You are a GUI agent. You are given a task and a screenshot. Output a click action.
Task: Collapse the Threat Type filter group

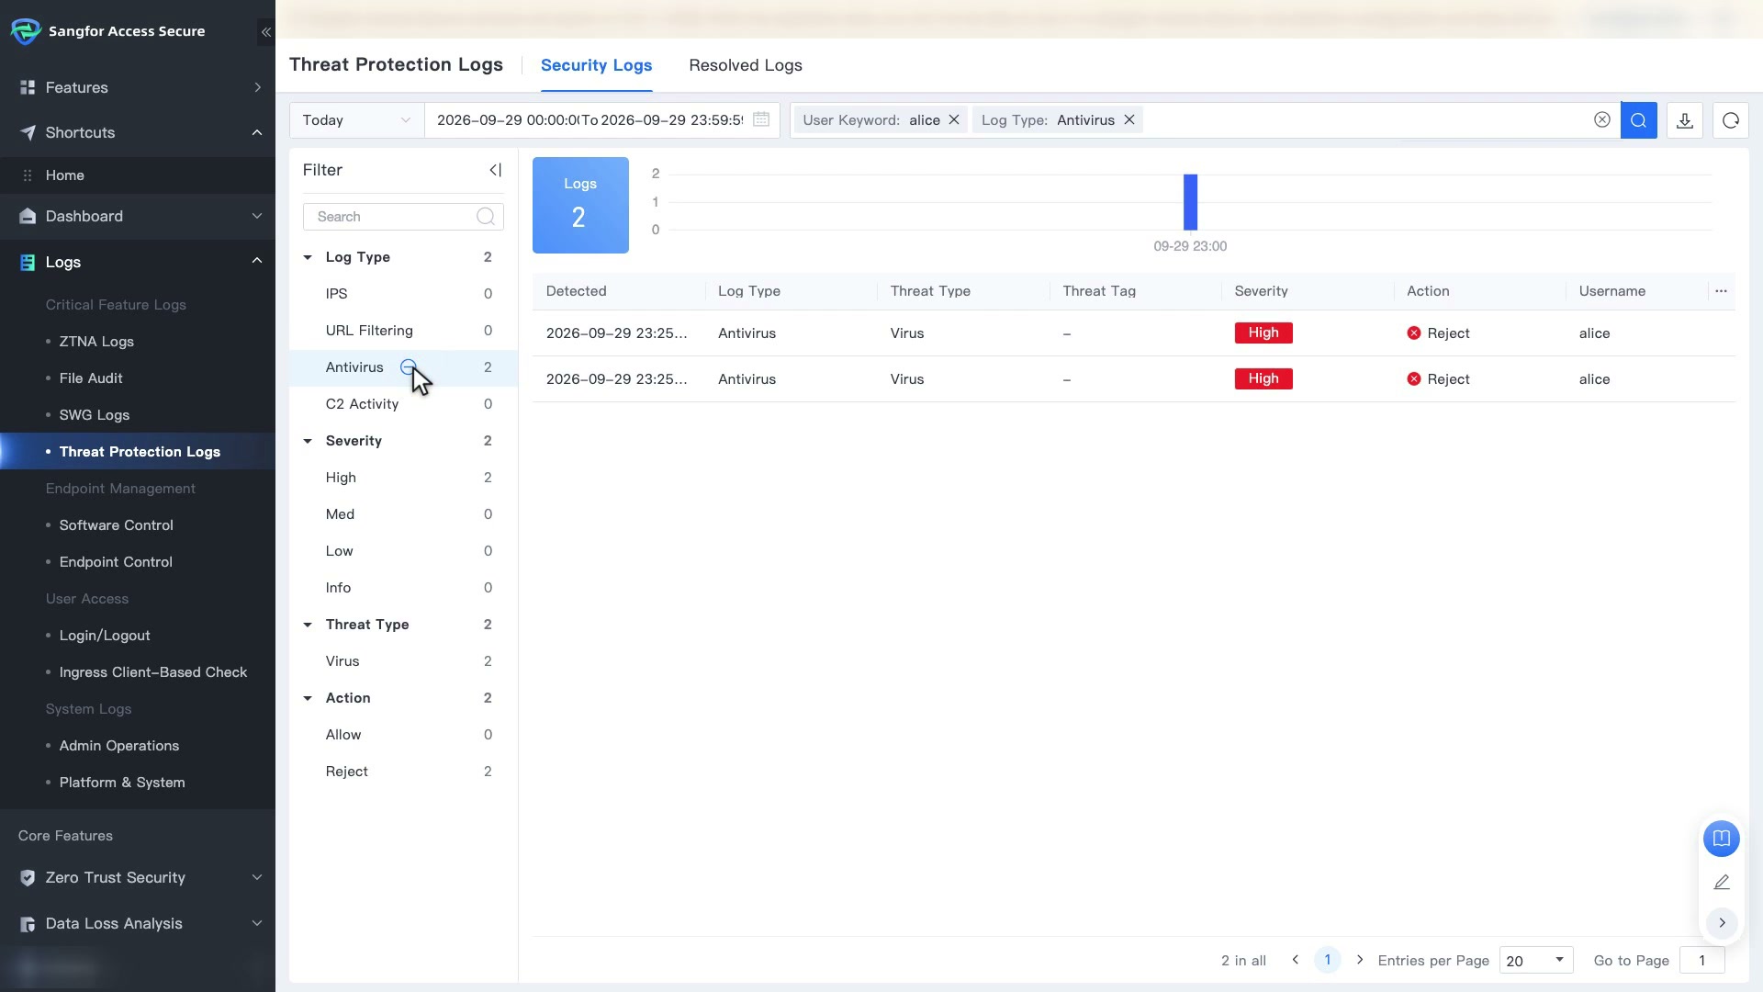308,625
